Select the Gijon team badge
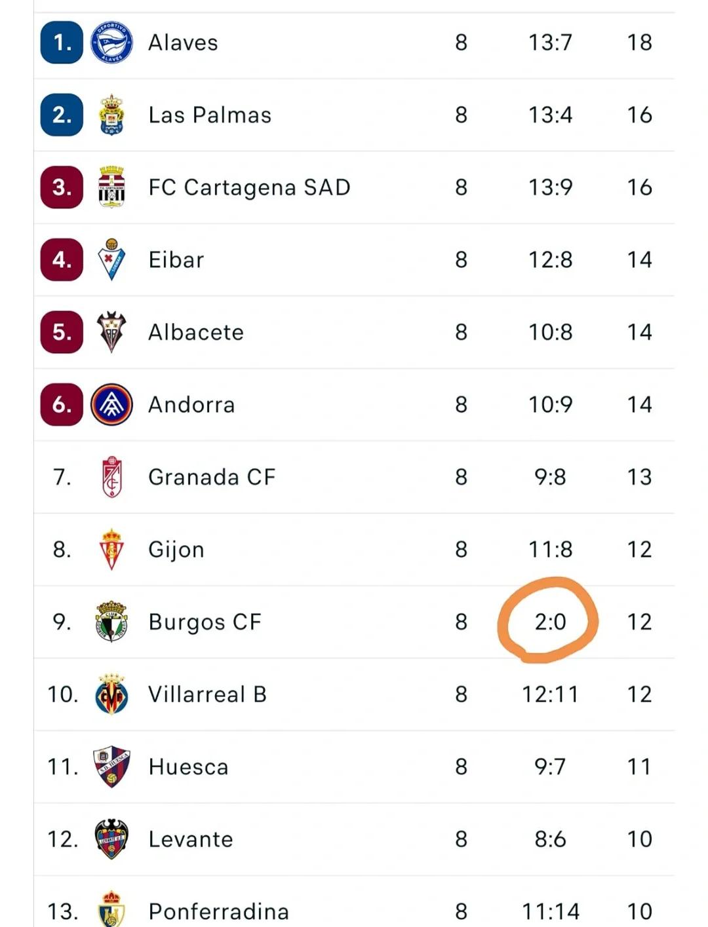 (111, 550)
